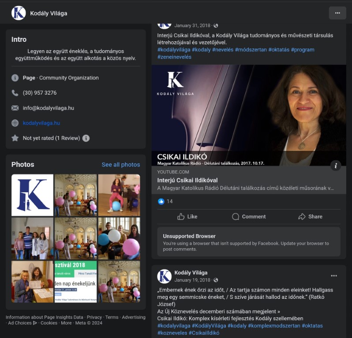Open the group photo of four people standing
Screen dimensions: 352x338
click(x=32, y=239)
